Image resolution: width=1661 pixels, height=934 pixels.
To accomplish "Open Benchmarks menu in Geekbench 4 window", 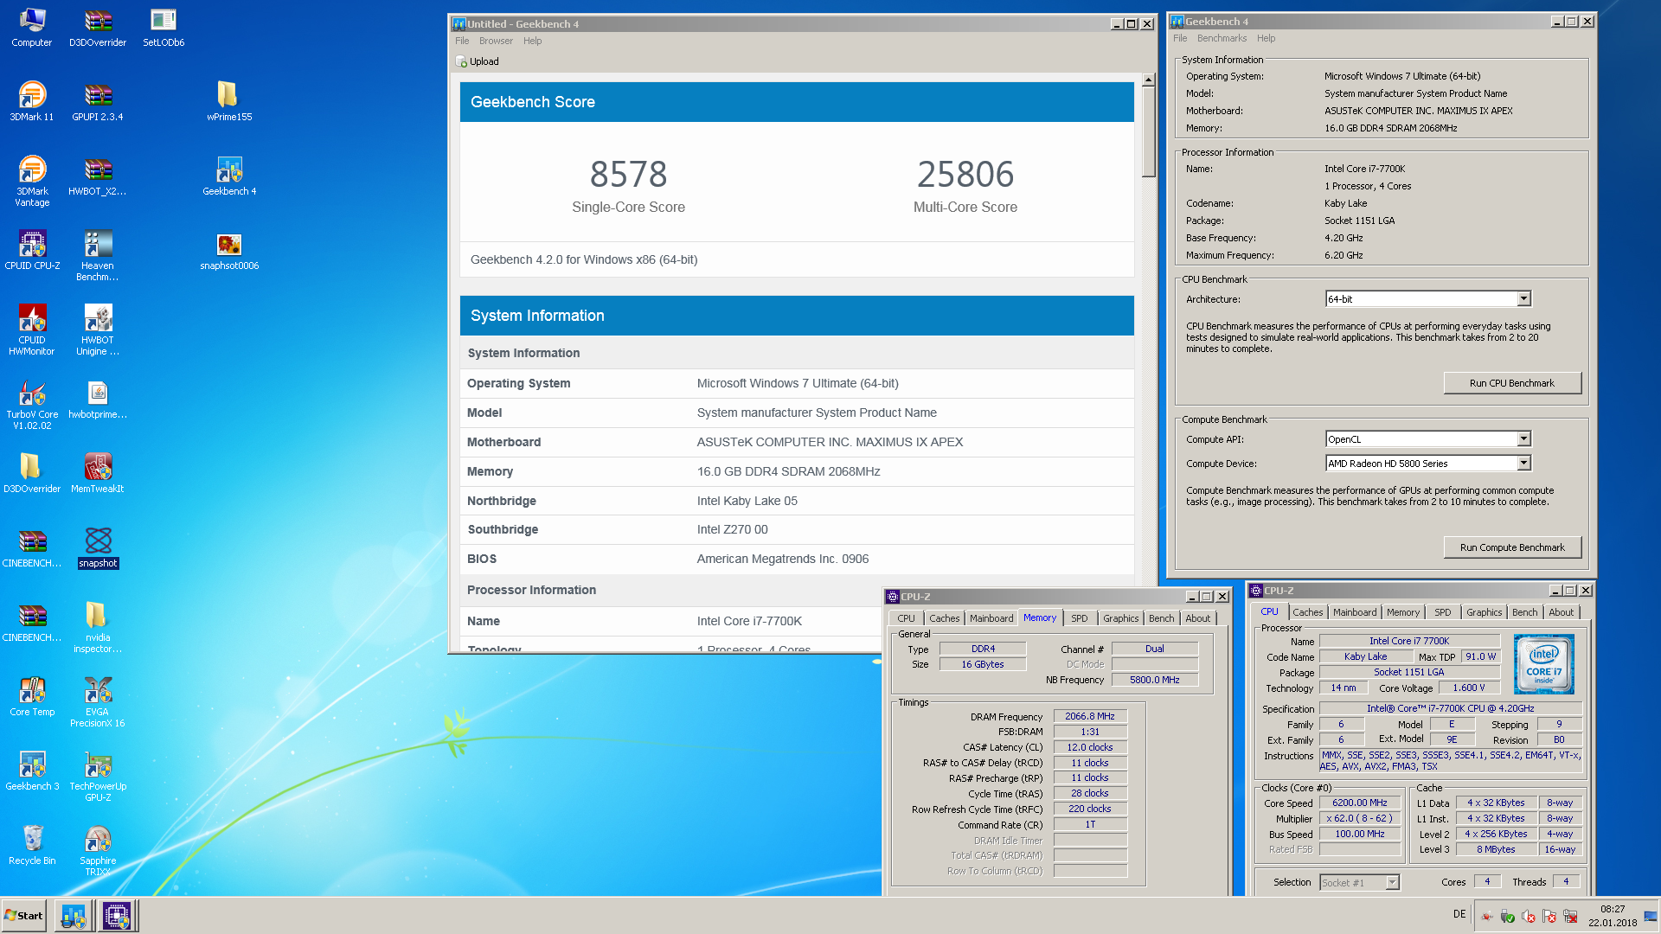I will [1222, 38].
